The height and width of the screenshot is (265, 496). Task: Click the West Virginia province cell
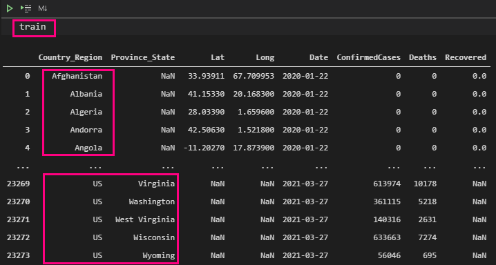(145, 219)
